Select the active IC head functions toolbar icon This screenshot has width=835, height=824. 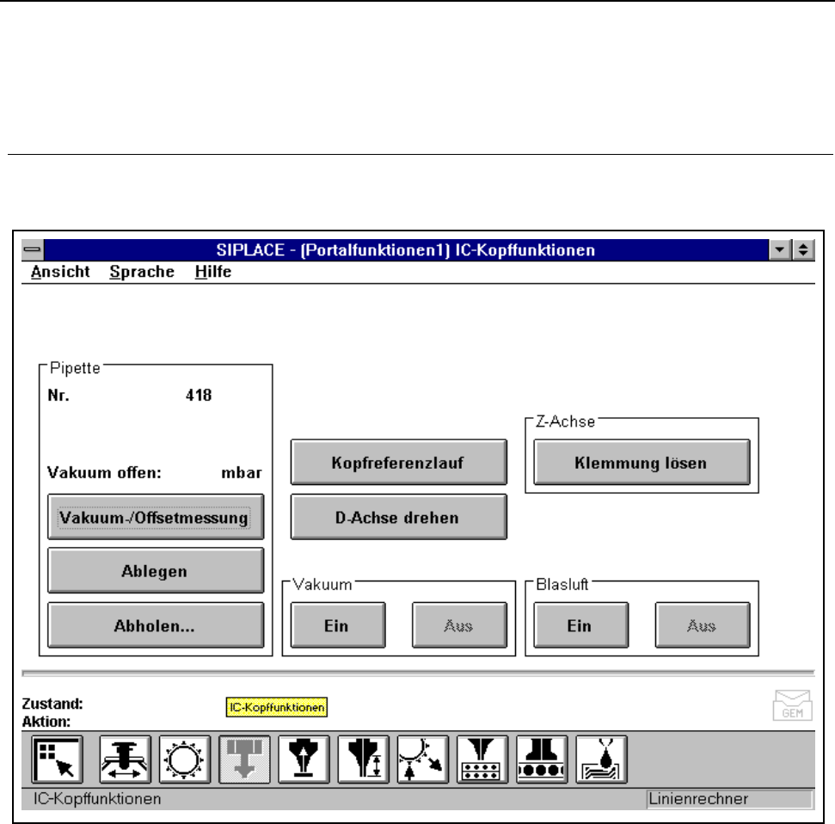click(244, 759)
